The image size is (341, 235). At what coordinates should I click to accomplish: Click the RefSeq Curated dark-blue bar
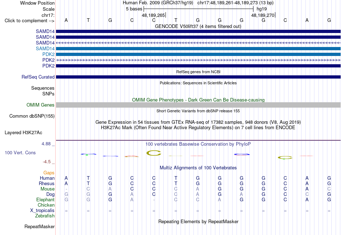coord(198,77)
